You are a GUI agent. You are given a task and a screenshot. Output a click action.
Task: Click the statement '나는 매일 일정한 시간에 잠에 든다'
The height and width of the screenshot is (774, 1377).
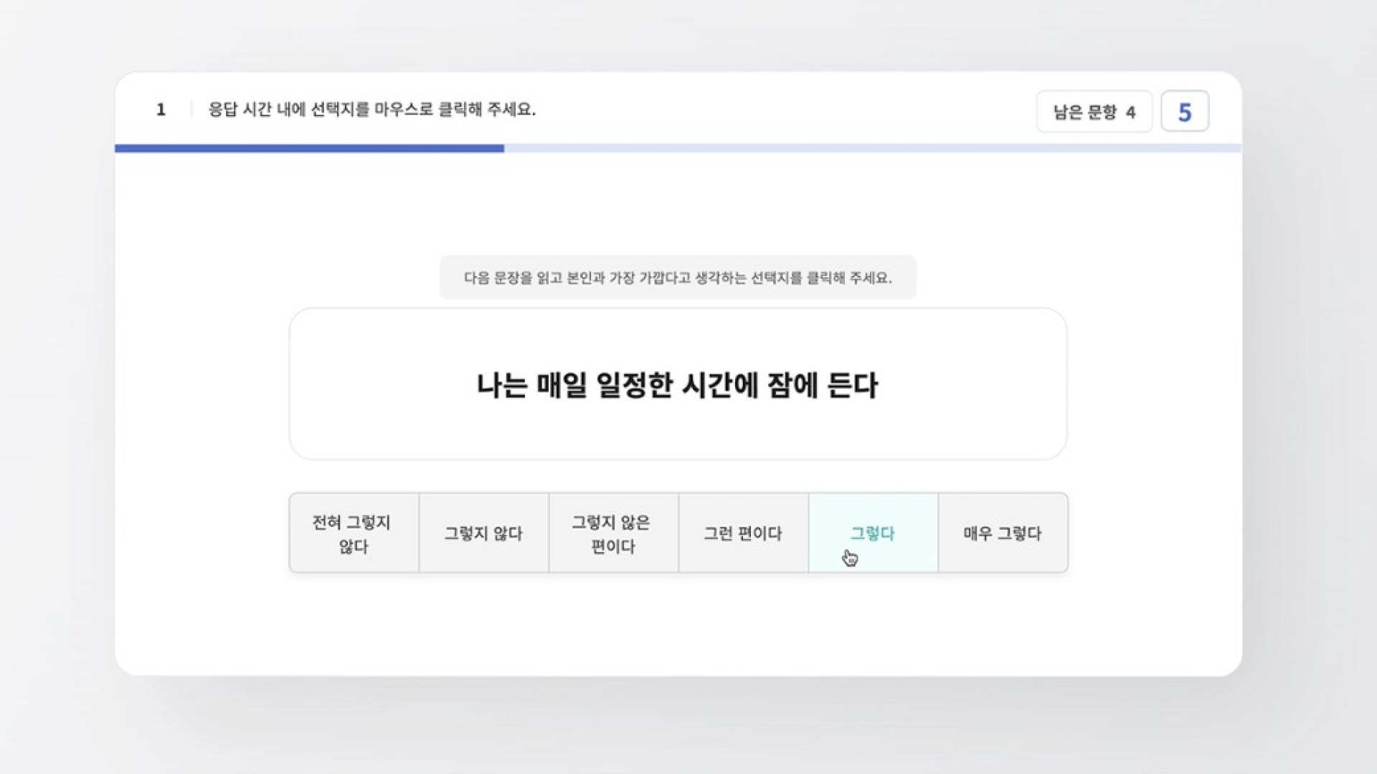(x=678, y=385)
